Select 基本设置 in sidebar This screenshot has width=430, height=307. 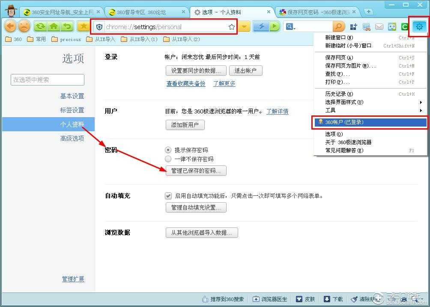72,96
